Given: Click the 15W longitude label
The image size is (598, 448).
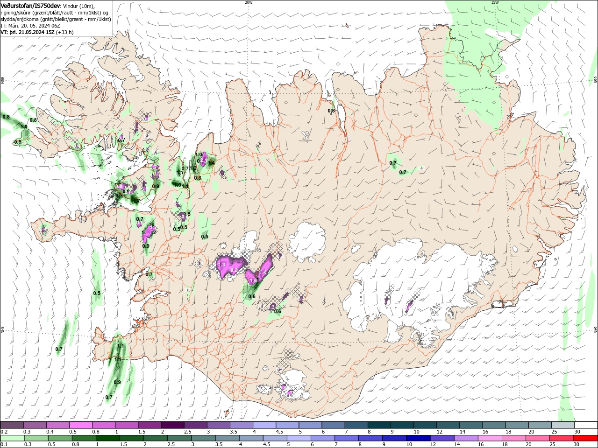Looking at the screenshot, I should (495, 2).
